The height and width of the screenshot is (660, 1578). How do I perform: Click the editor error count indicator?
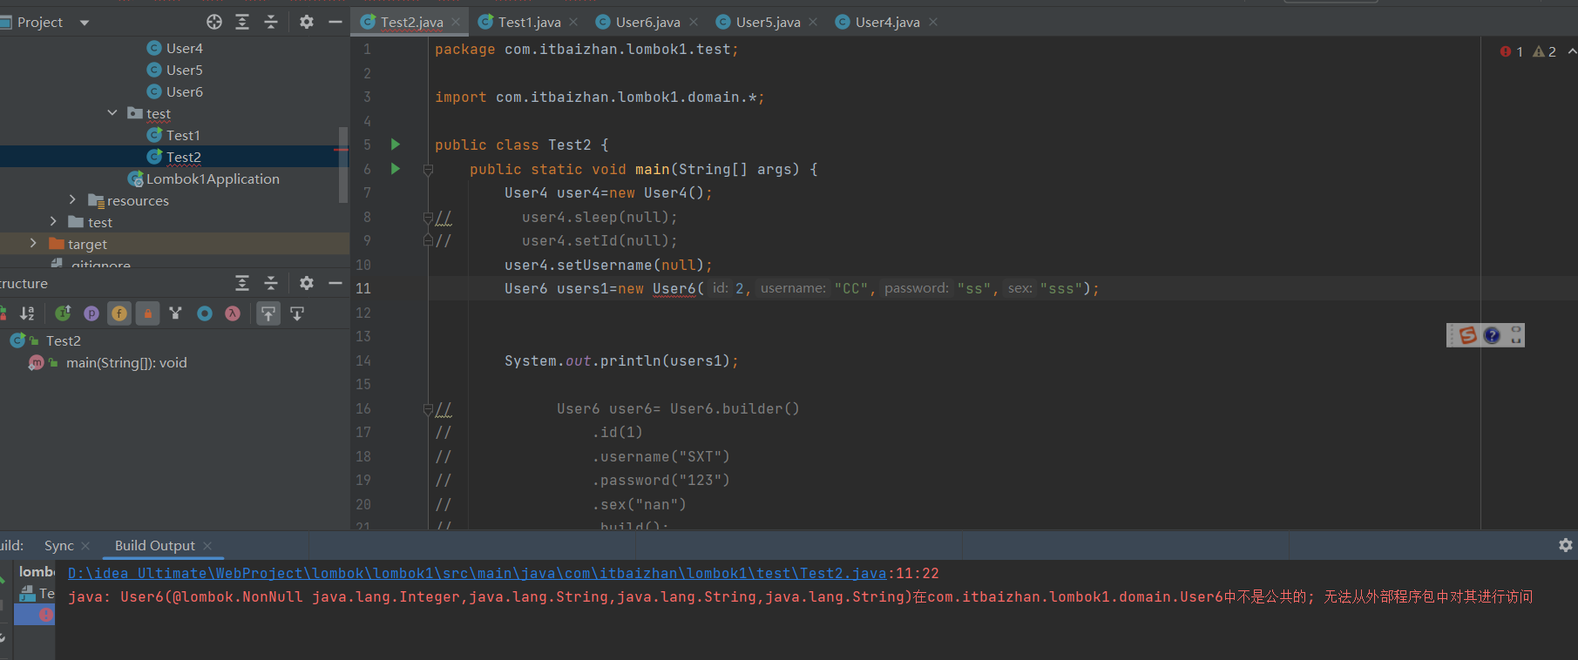(x=1511, y=51)
